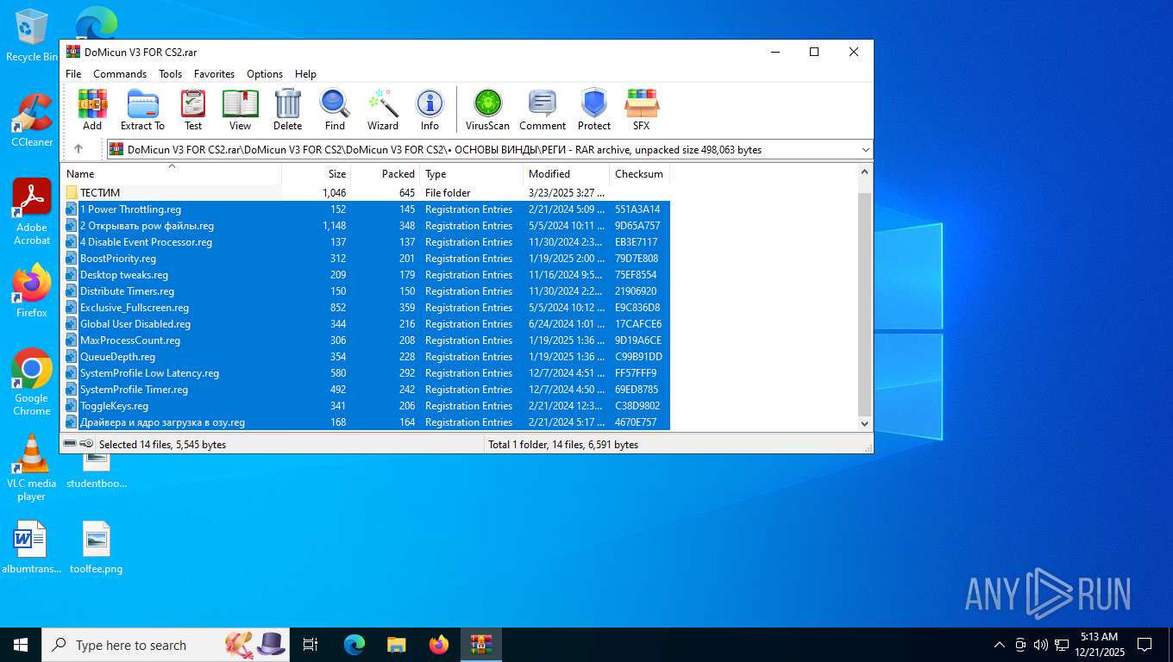Open the Help menu
The width and height of the screenshot is (1173, 662).
[x=305, y=74]
